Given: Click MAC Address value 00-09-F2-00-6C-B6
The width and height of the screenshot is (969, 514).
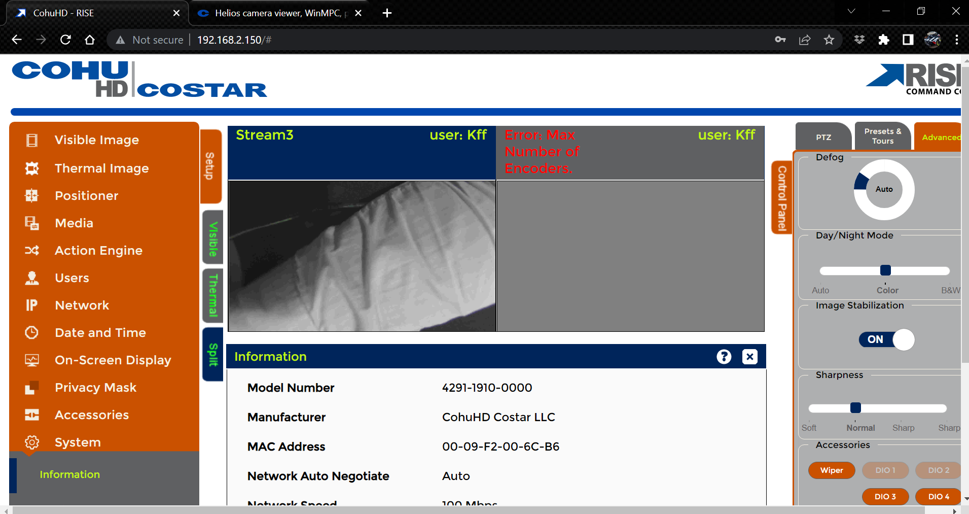Looking at the screenshot, I should (x=500, y=447).
